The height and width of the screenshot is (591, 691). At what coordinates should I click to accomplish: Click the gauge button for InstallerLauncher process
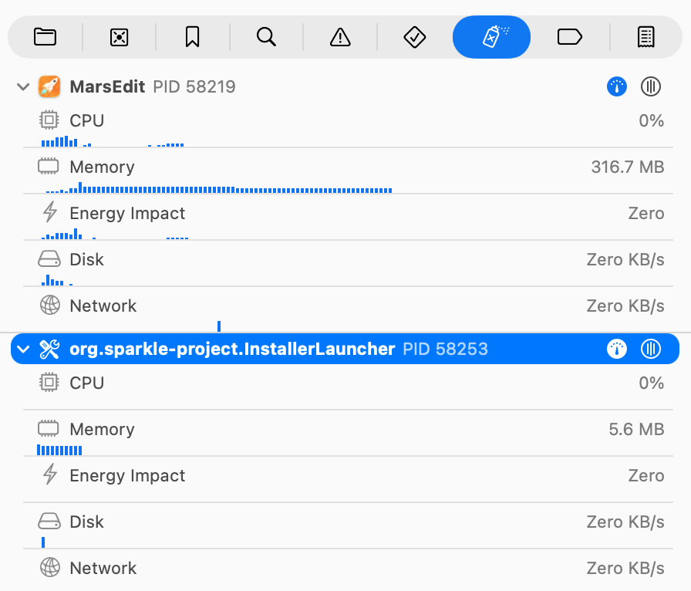(616, 349)
